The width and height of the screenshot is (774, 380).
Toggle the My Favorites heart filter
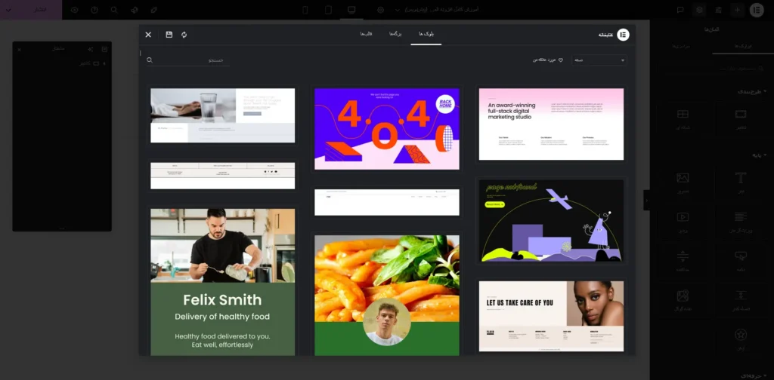click(548, 60)
